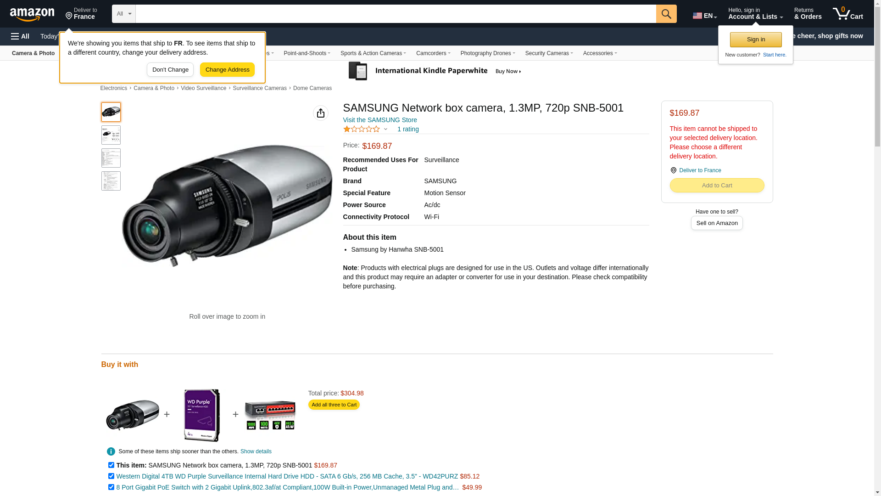
Task: Click the share icon on product image
Action: [x=320, y=113]
